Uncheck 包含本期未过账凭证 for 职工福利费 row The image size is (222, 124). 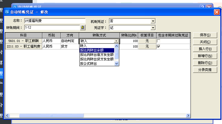159,46
